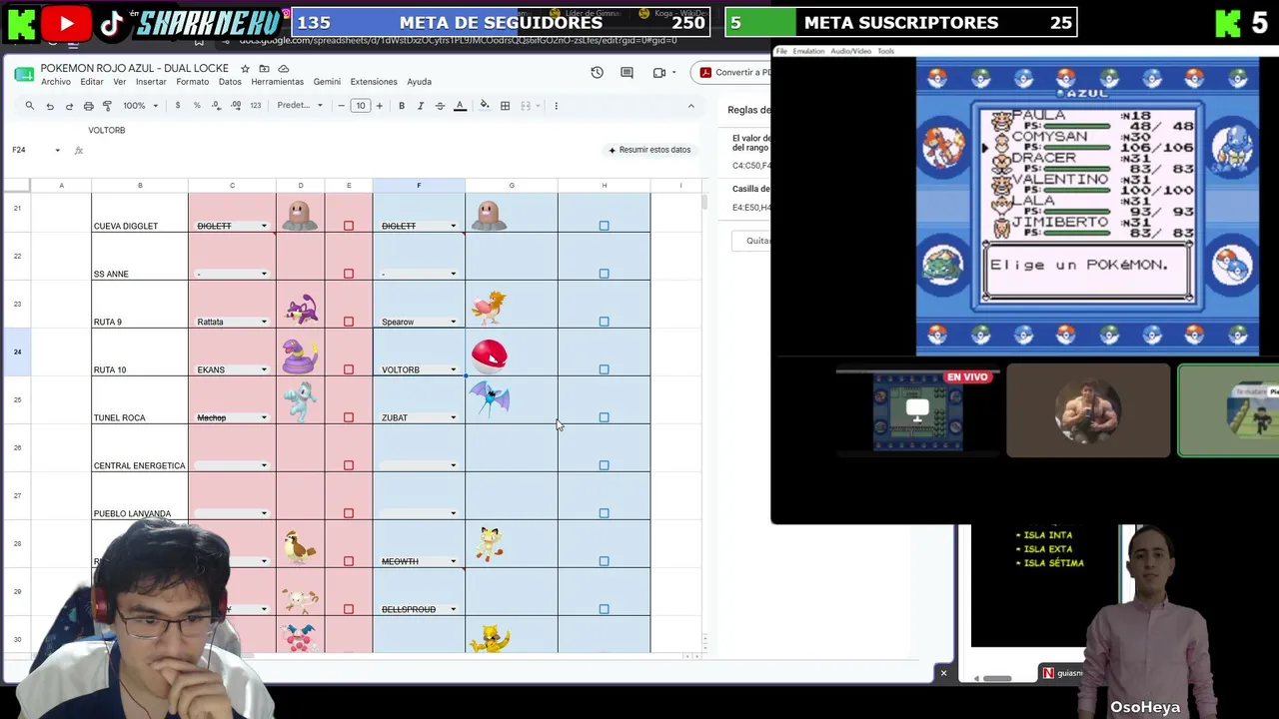
Task: Open the Gemini menu item
Action: pos(327,82)
